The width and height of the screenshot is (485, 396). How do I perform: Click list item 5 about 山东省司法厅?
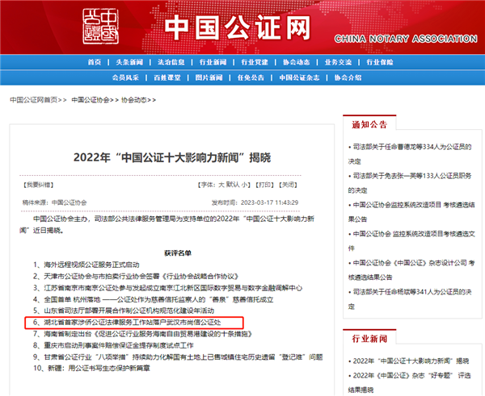click(124, 311)
